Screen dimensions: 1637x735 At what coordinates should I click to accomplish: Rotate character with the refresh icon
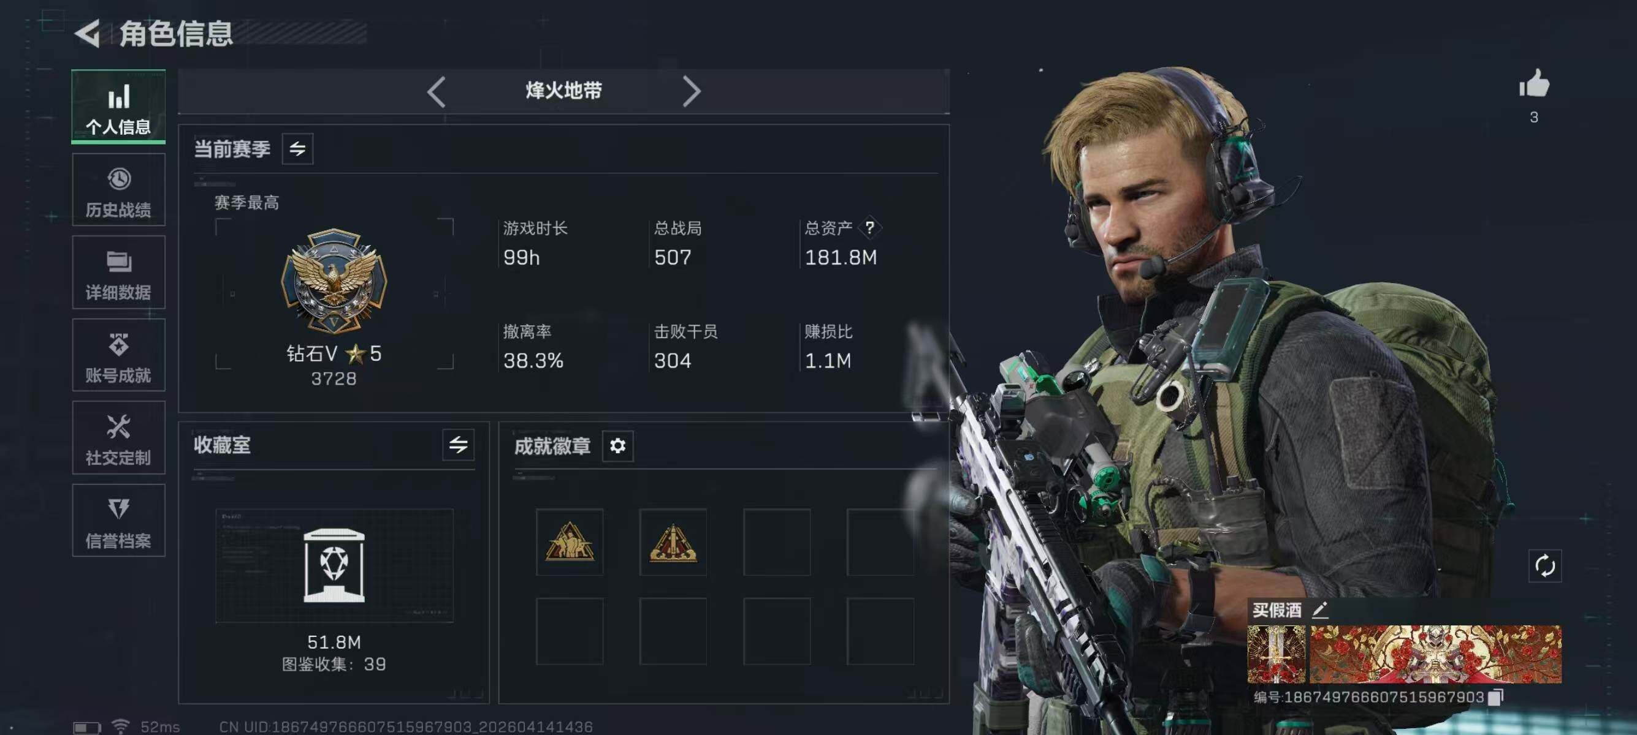coord(1544,565)
